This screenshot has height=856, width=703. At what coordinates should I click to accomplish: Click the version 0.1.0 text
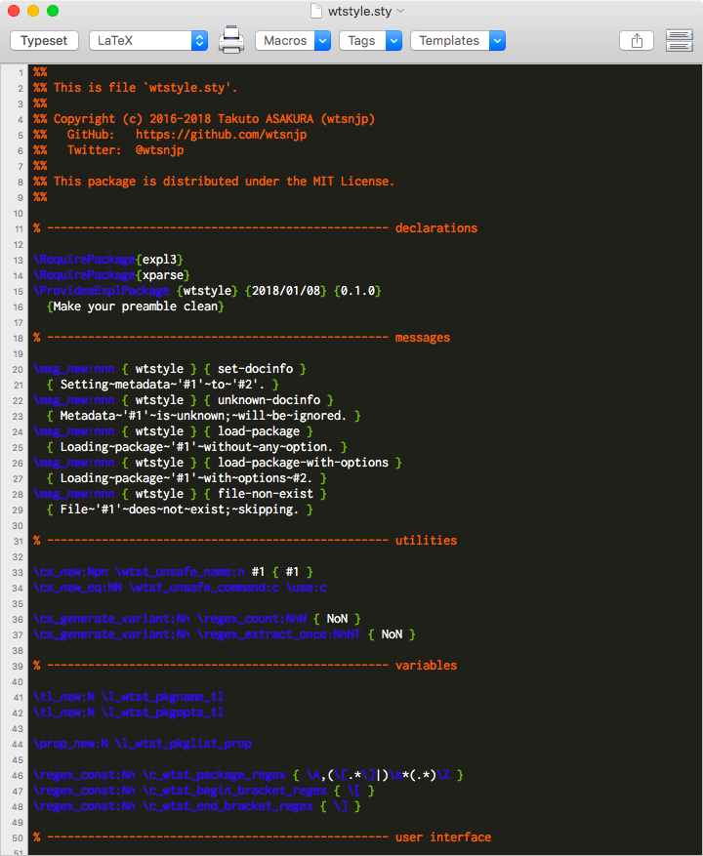click(x=357, y=291)
